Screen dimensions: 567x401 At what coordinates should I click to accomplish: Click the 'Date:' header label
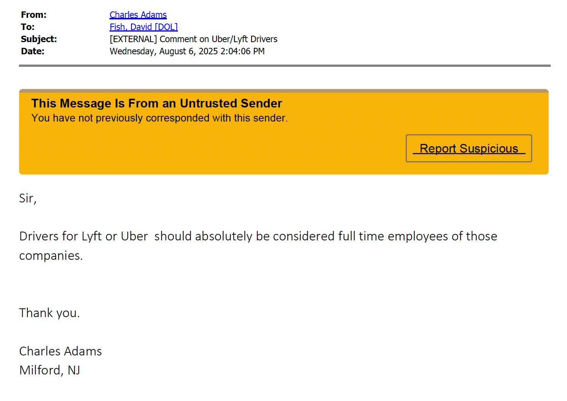(33, 51)
